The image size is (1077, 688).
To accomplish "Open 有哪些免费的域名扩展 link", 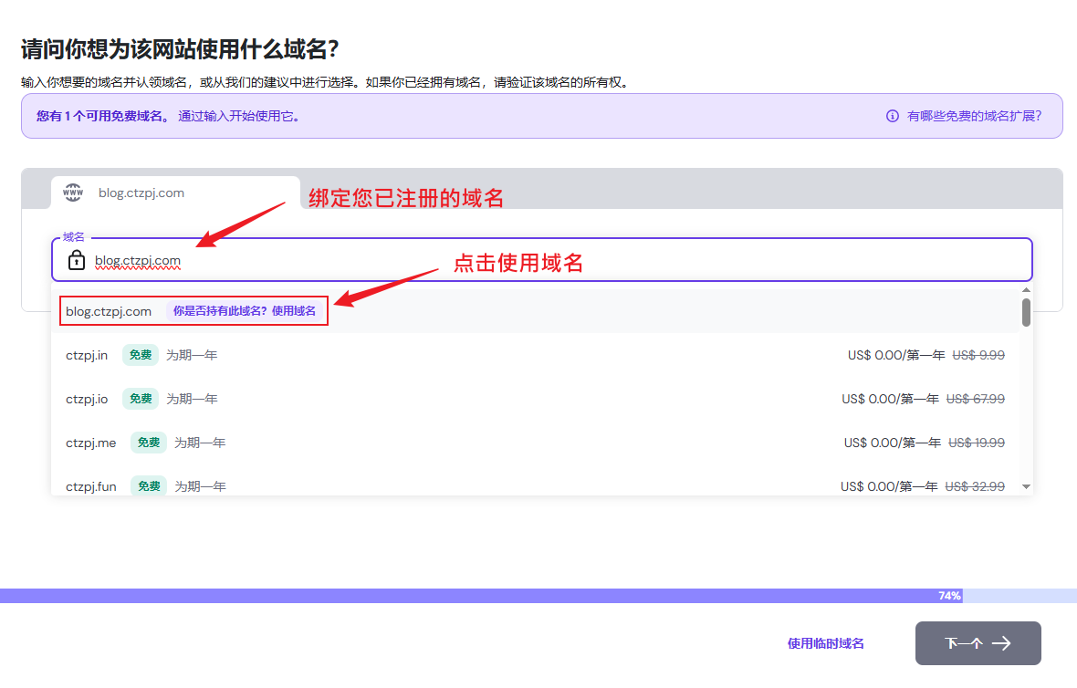I will (x=973, y=116).
